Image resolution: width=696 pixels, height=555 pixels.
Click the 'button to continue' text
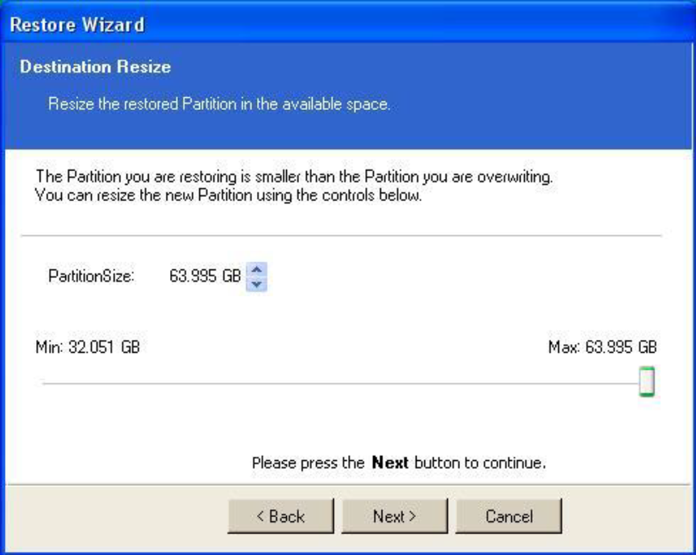[479, 463]
